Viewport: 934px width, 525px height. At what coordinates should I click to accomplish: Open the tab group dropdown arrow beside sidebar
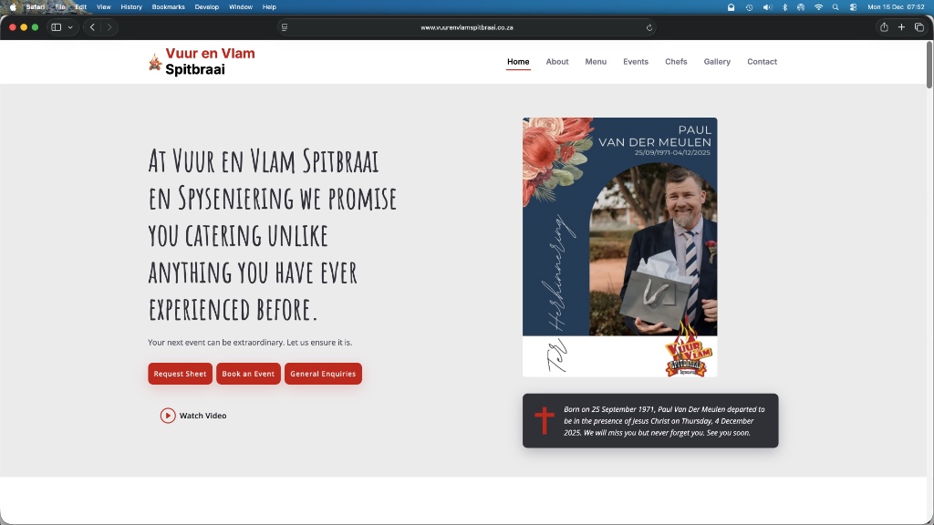[70, 27]
